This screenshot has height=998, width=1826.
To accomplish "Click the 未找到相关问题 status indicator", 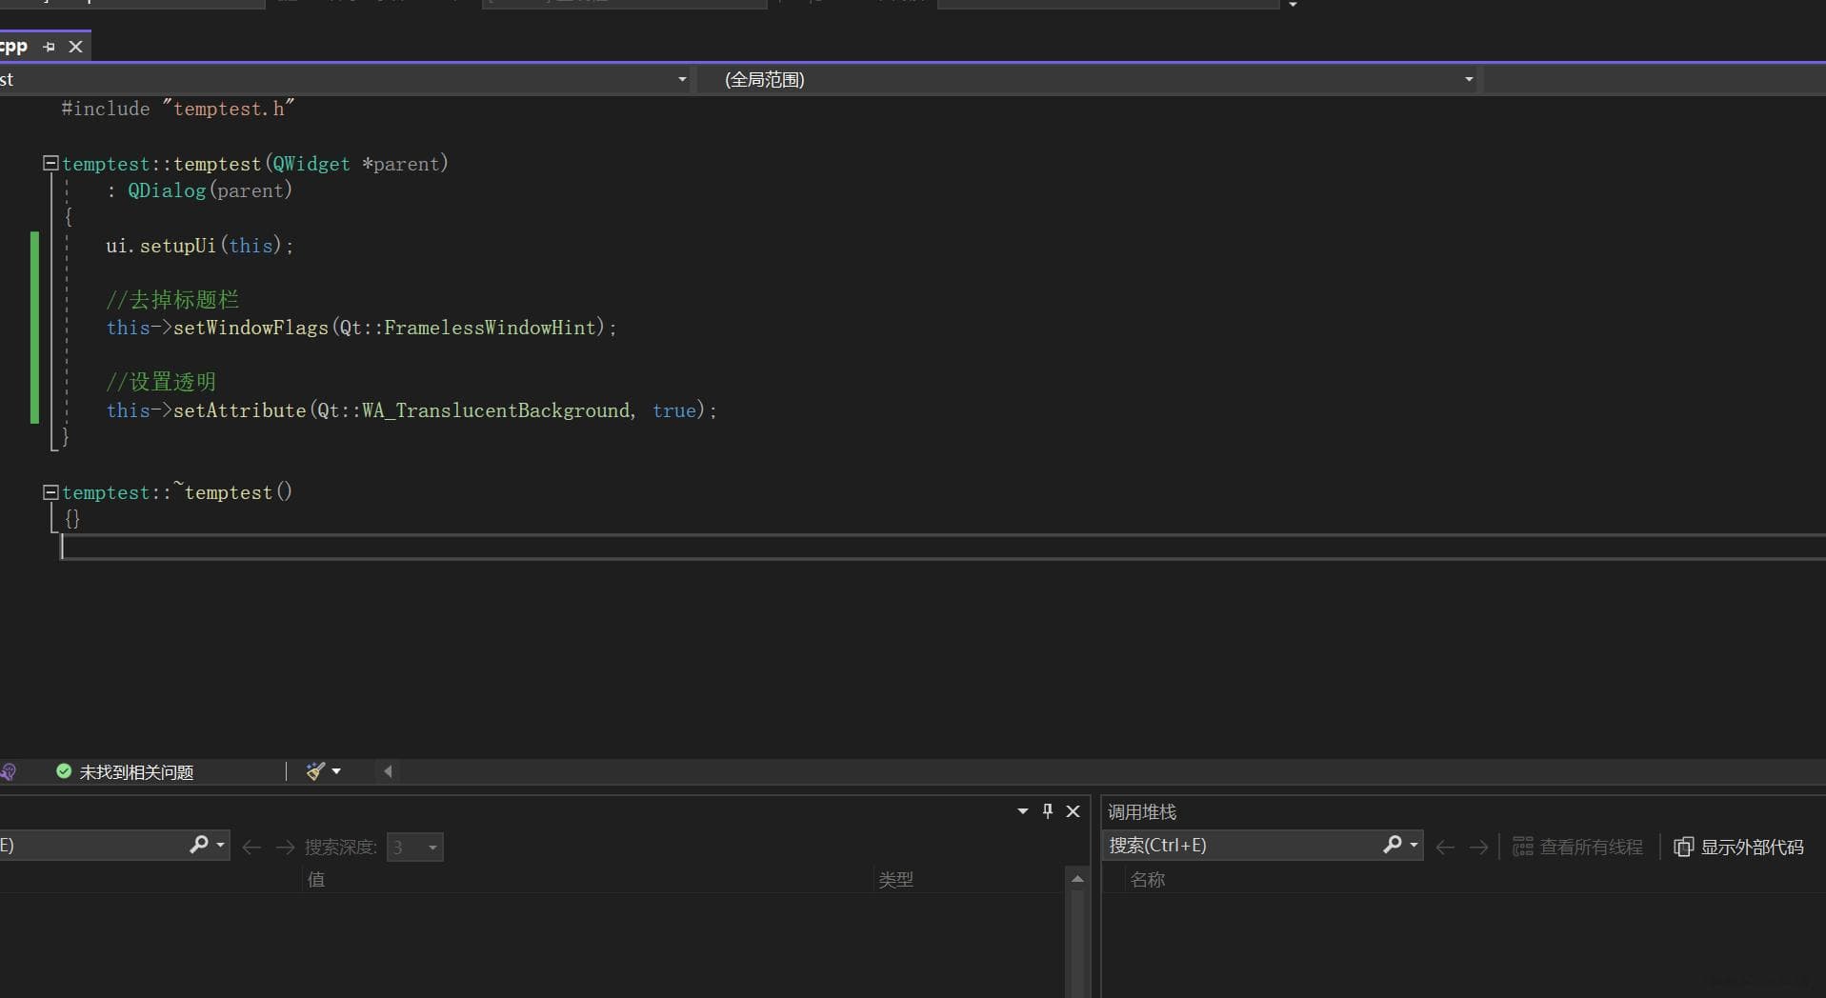I will click(125, 771).
